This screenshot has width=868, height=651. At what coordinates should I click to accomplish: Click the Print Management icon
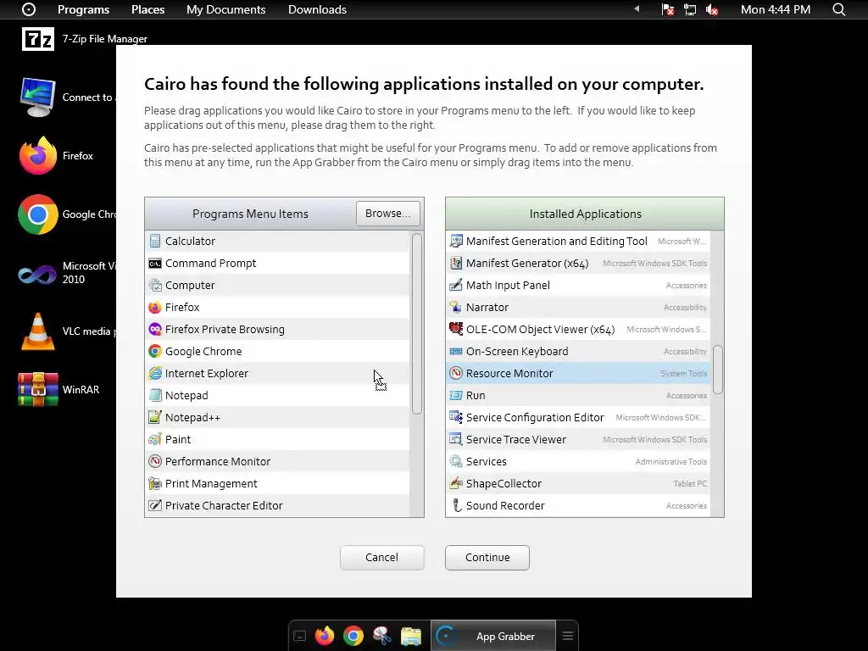(155, 483)
